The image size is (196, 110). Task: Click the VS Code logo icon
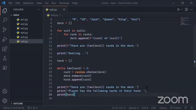pos(3,3)
